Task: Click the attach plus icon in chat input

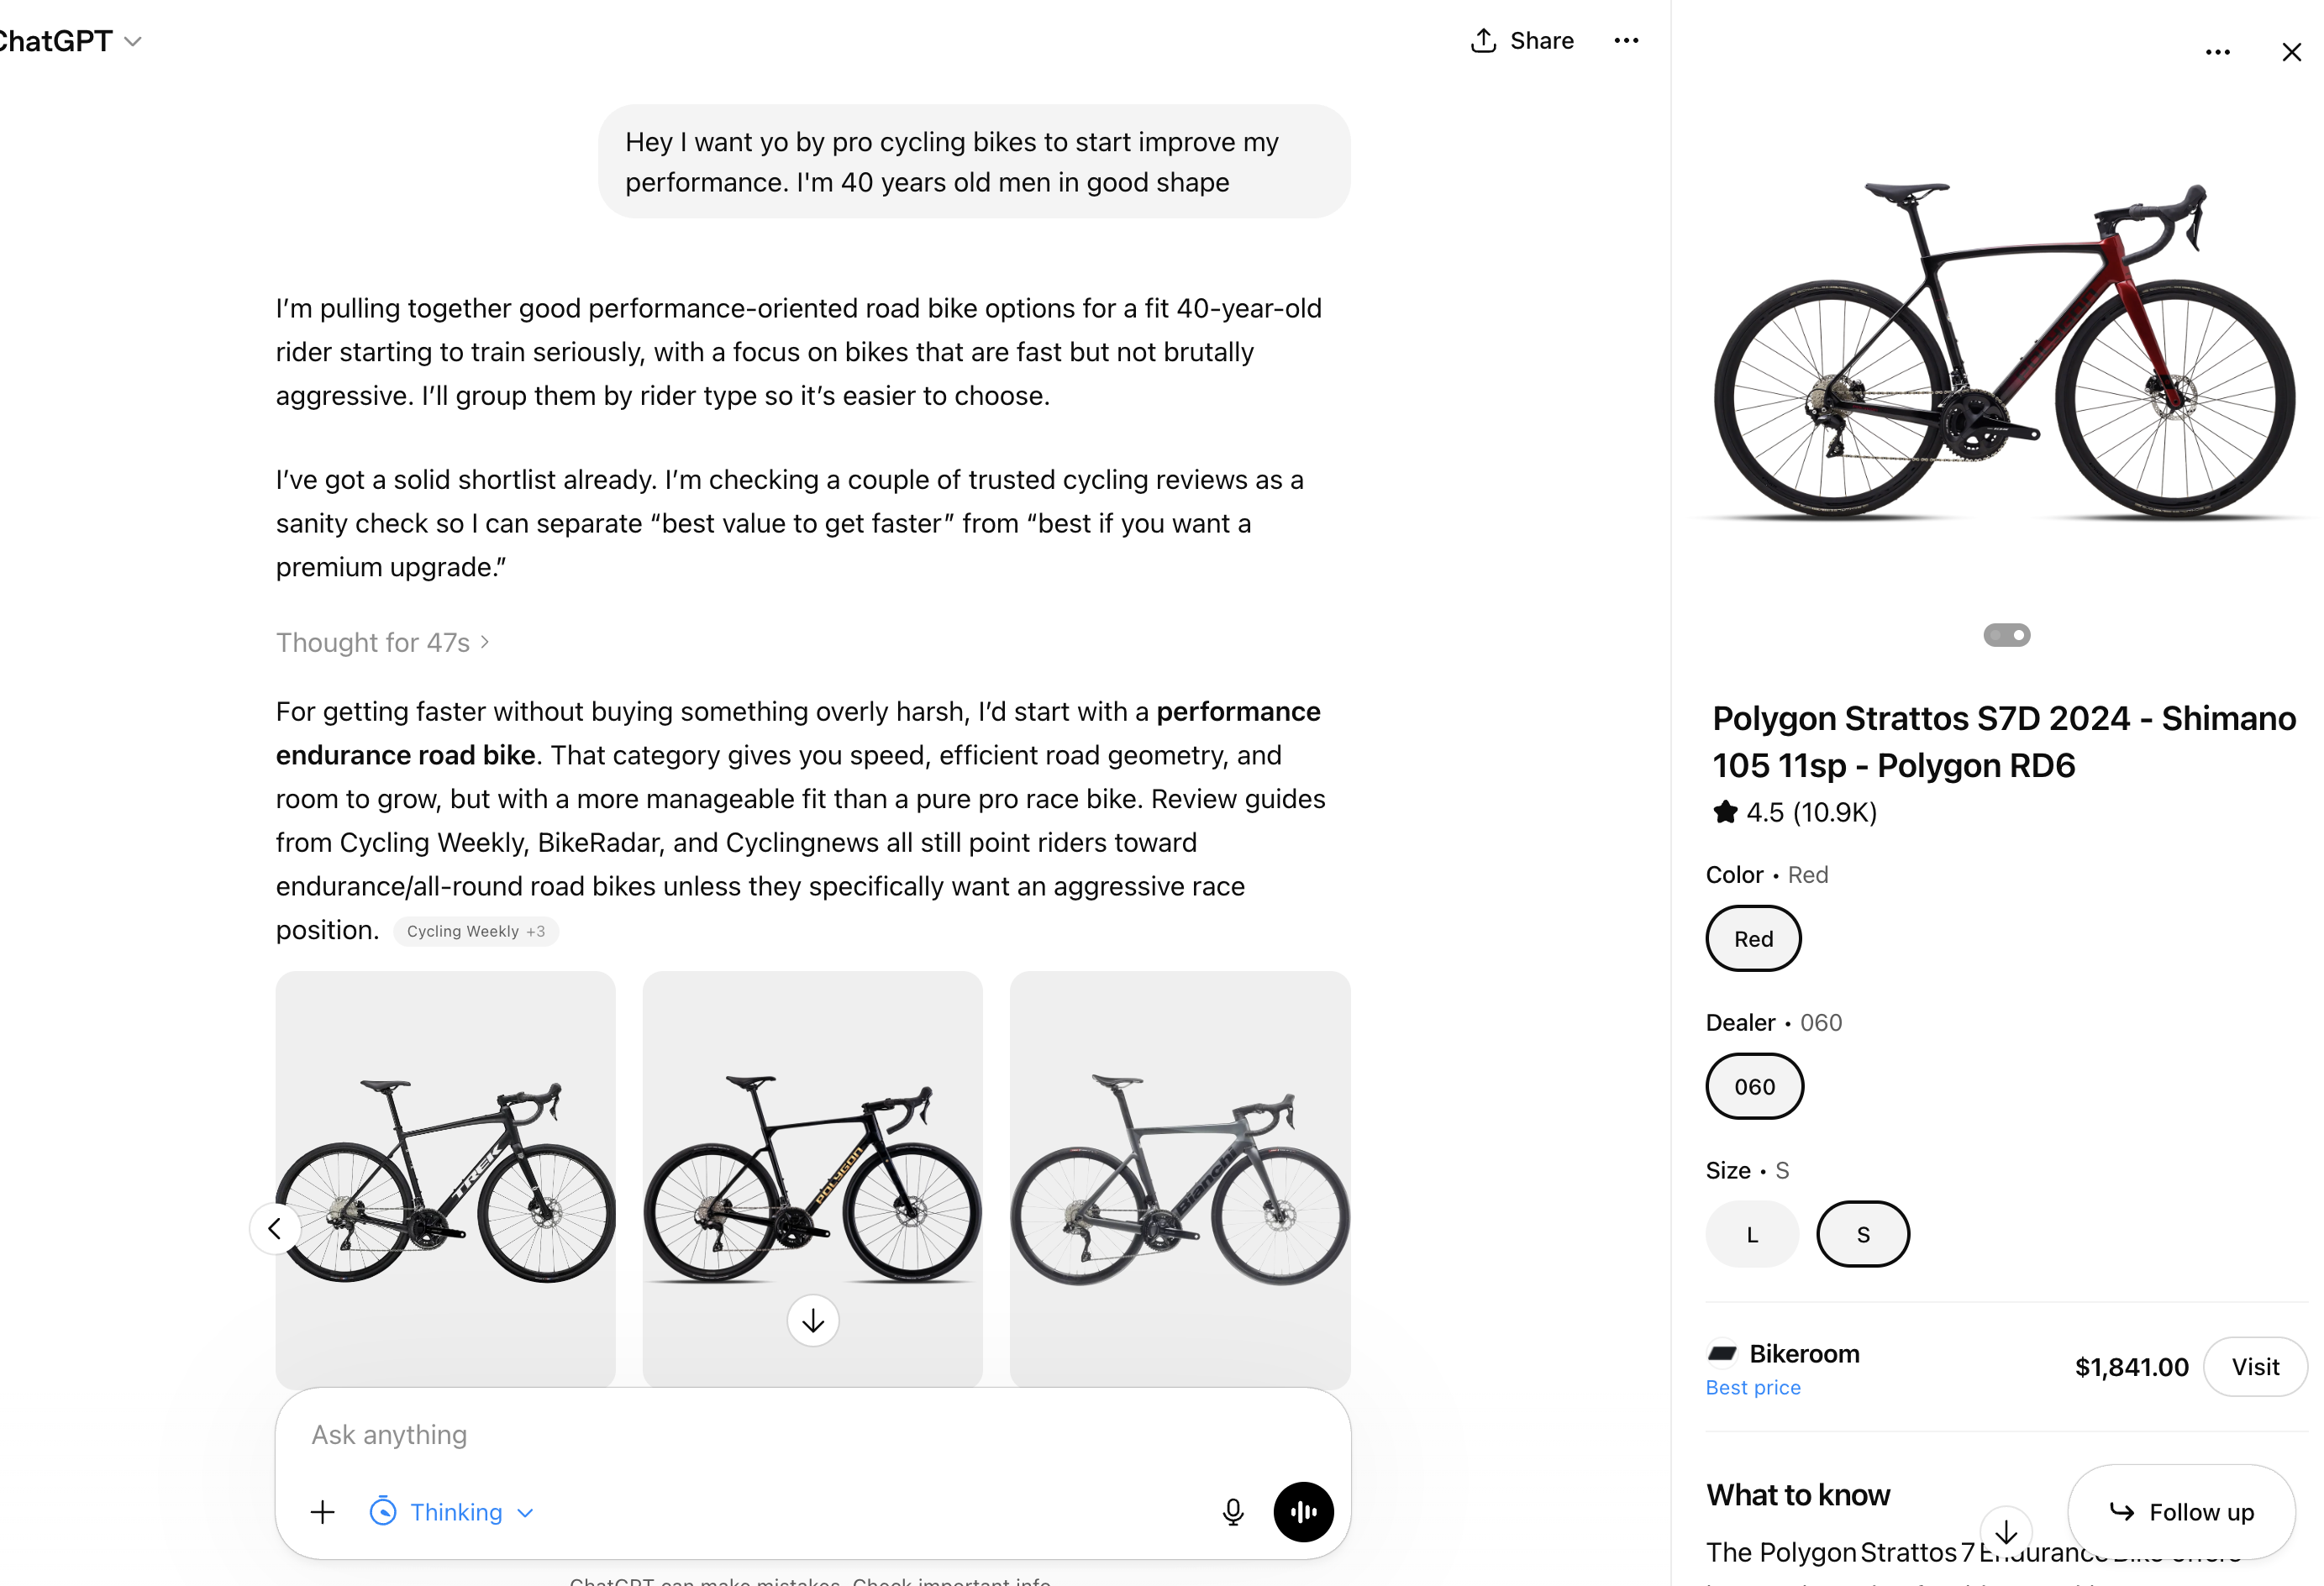Action: click(x=323, y=1511)
